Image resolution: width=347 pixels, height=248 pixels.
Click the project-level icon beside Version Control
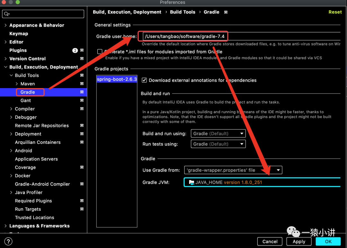pyautogui.click(x=82, y=59)
